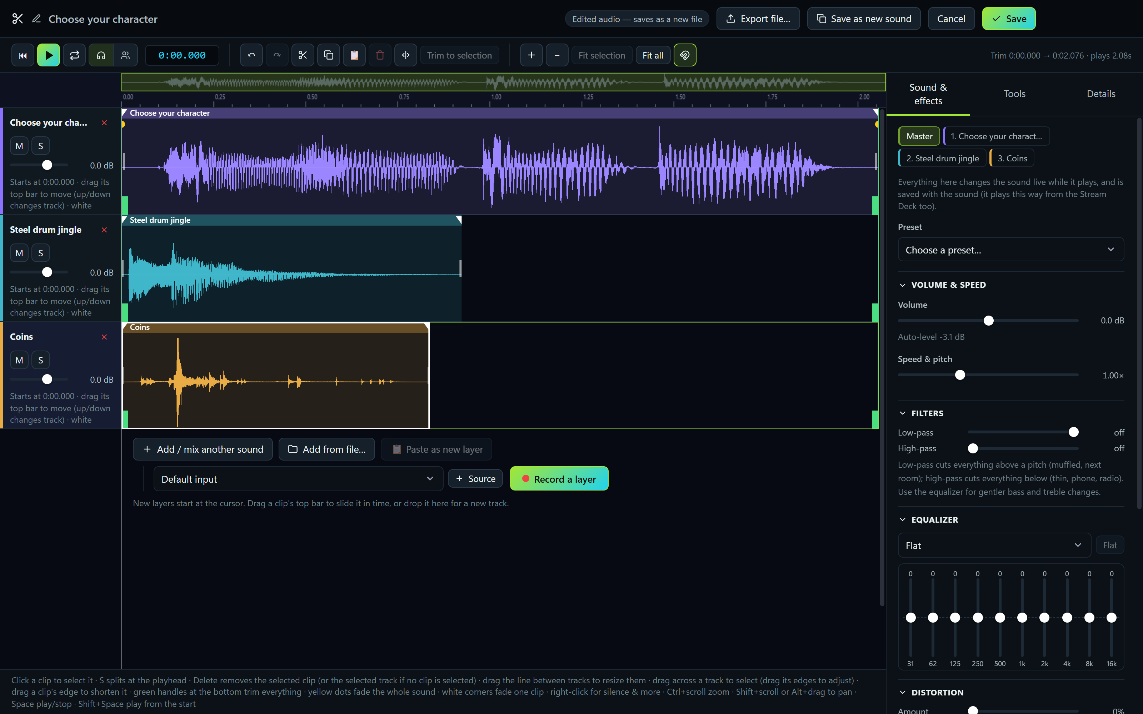Toggle headphones monitor icon
Screen dimensions: 1143x714
[101, 55]
